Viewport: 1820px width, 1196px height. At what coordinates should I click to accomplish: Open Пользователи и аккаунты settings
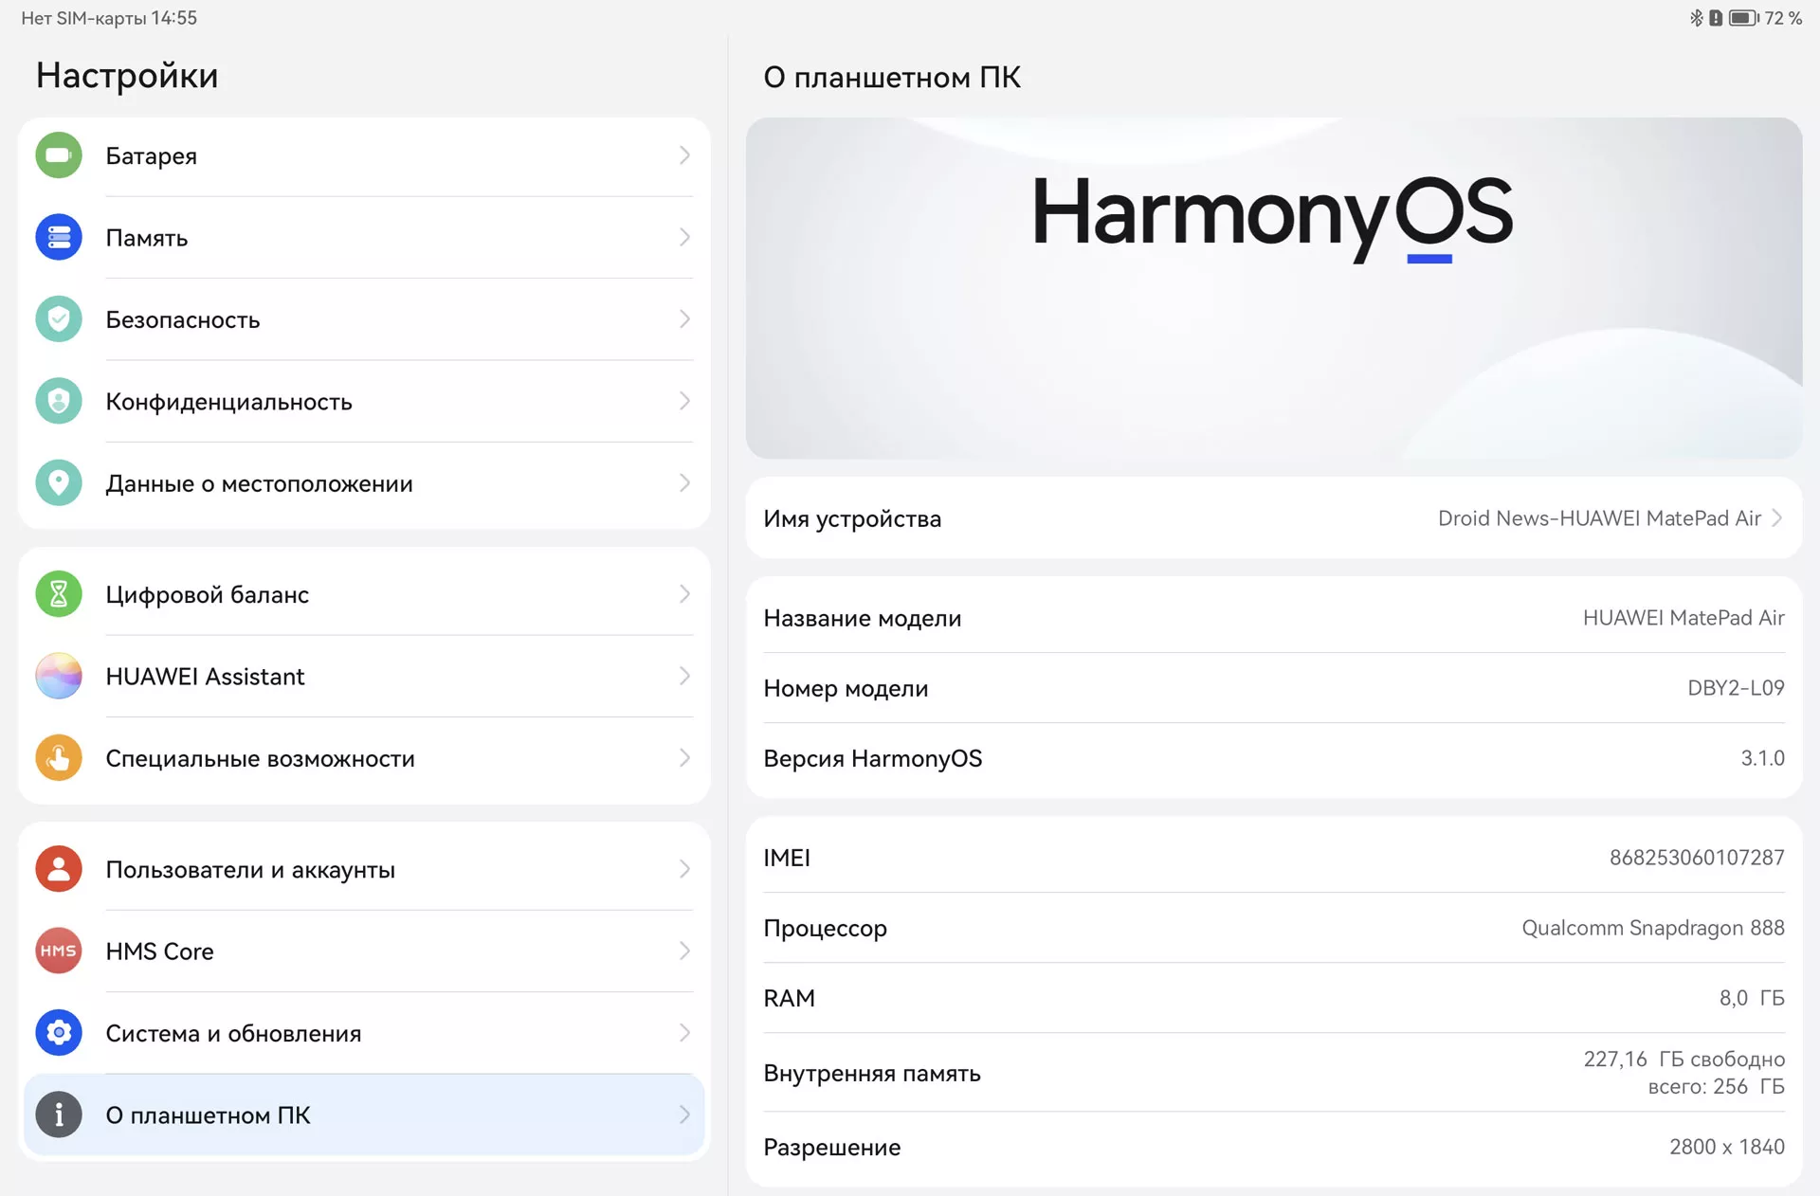pos(364,869)
